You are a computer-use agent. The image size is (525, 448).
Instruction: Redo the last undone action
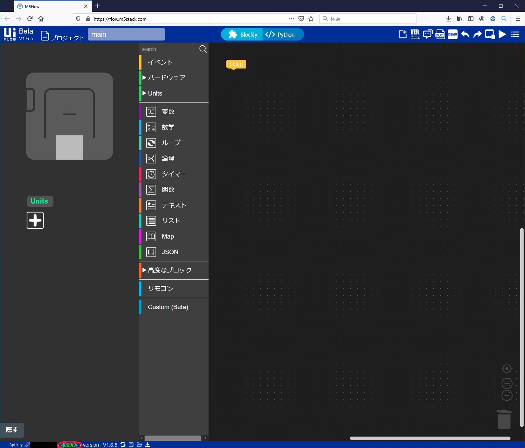[477, 34]
